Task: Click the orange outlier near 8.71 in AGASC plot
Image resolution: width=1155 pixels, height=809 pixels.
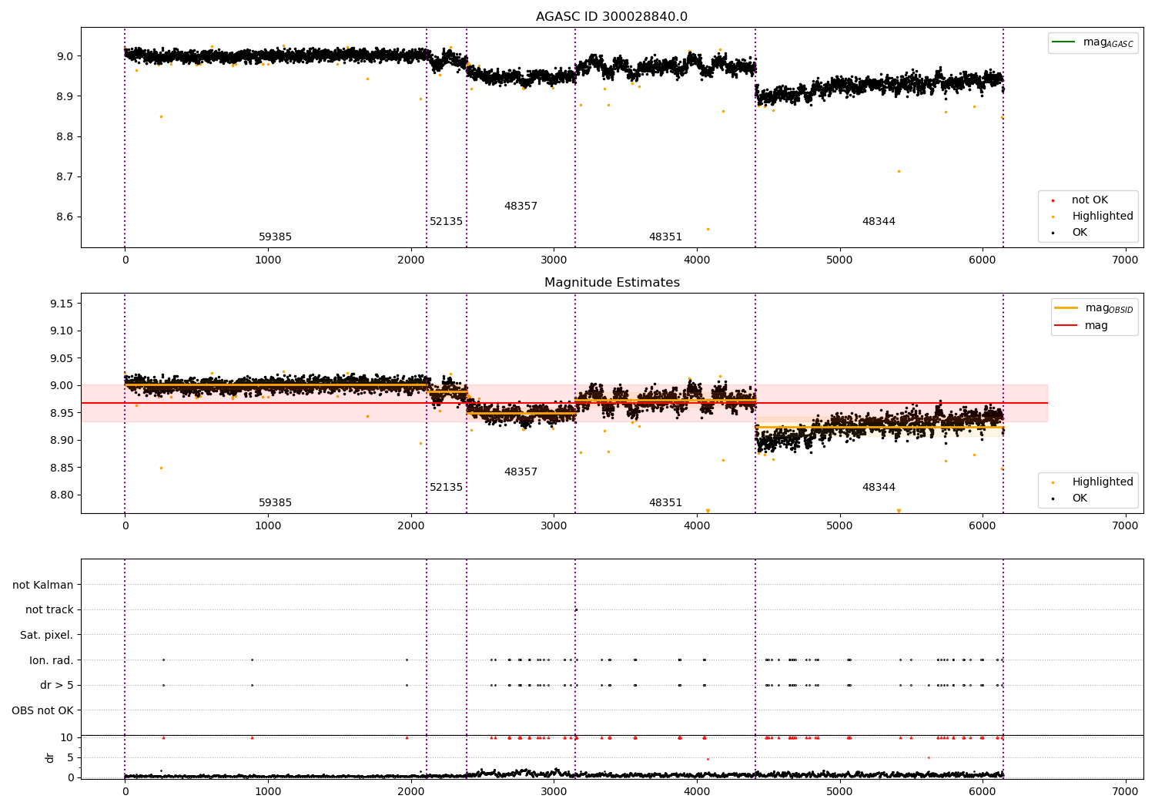Action: (899, 171)
